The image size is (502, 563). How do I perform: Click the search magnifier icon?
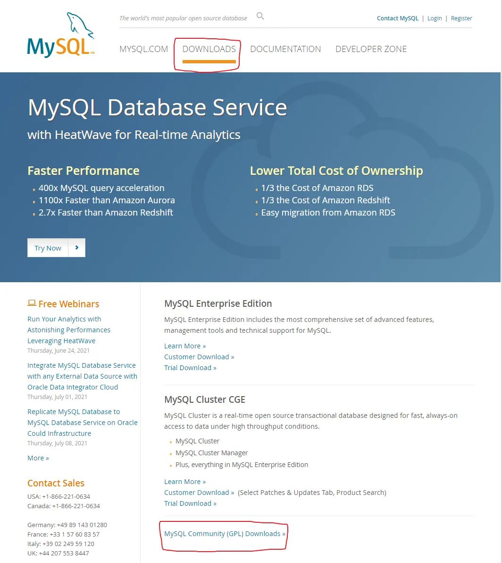coord(260,16)
